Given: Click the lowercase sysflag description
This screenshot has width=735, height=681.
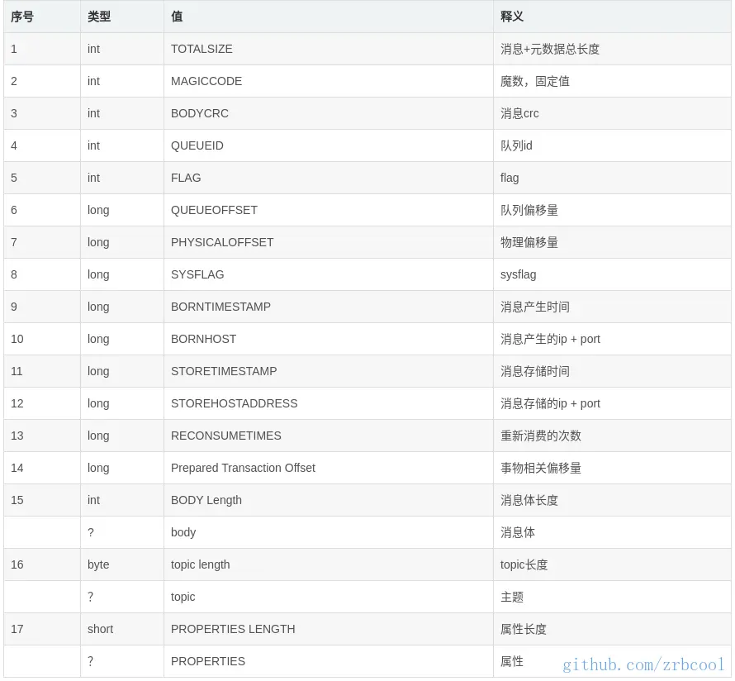Looking at the screenshot, I should click(x=518, y=274).
